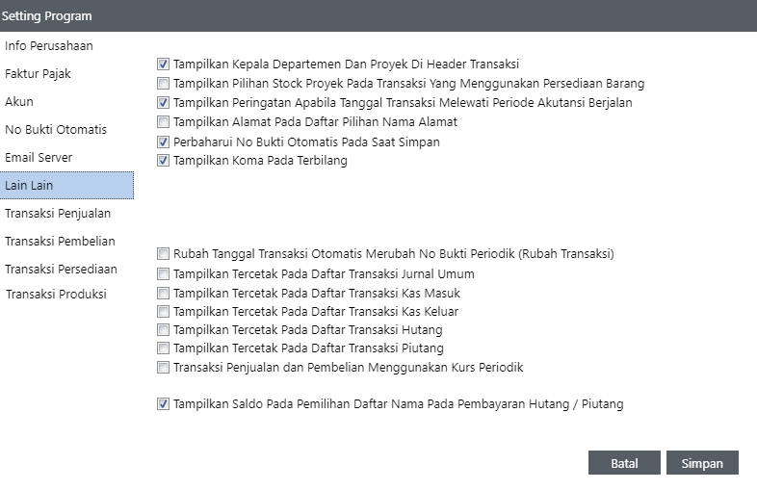Open the Transaksi Penjualan settings
This screenshot has width=757, height=490.
(57, 214)
